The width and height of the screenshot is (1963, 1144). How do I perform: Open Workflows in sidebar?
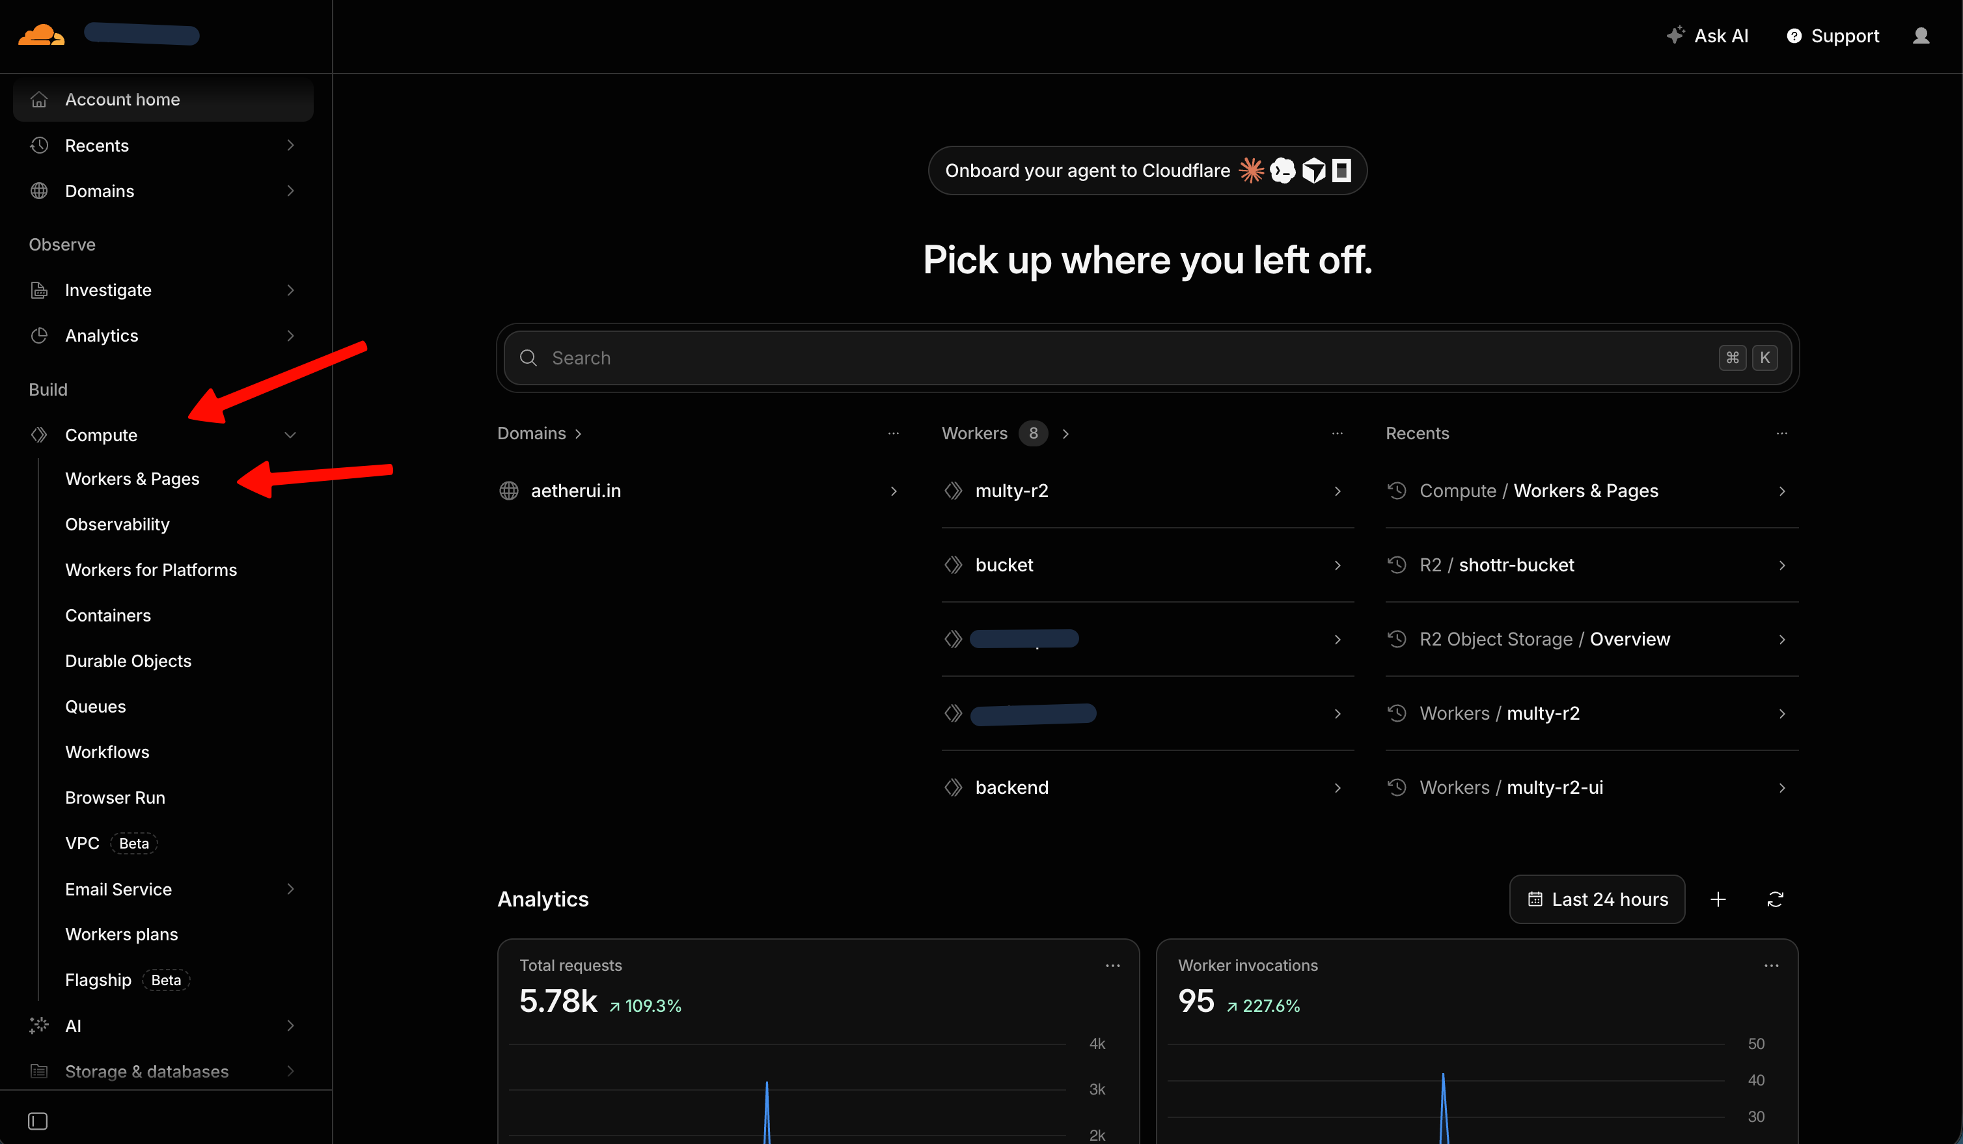[107, 752]
